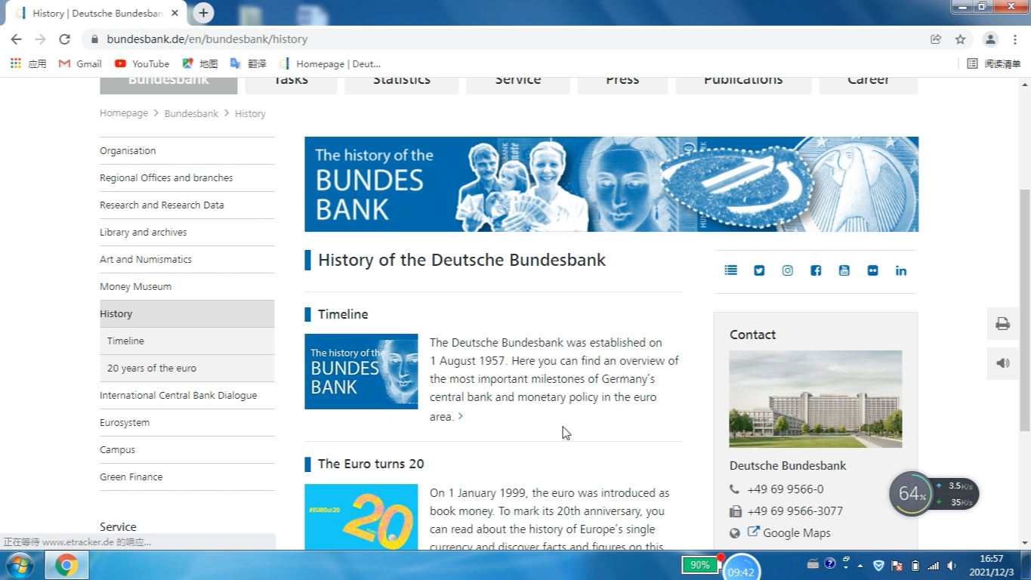
Task: Click the browser back arrow
Action: point(16,39)
